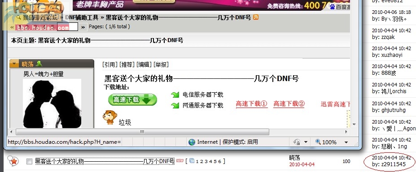Click the zoom magnifier icon showing 100%
This screenshot has height=172, width=416.
click(318, 142)
